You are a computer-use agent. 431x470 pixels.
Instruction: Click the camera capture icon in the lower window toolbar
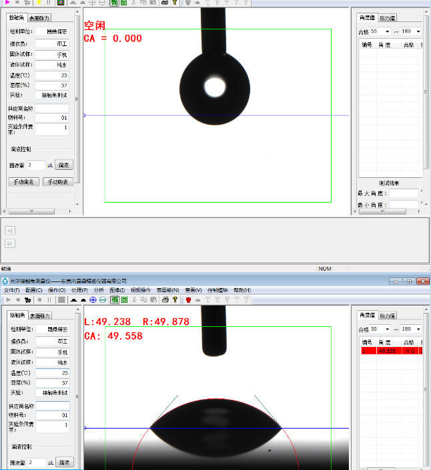coord(28,300)
